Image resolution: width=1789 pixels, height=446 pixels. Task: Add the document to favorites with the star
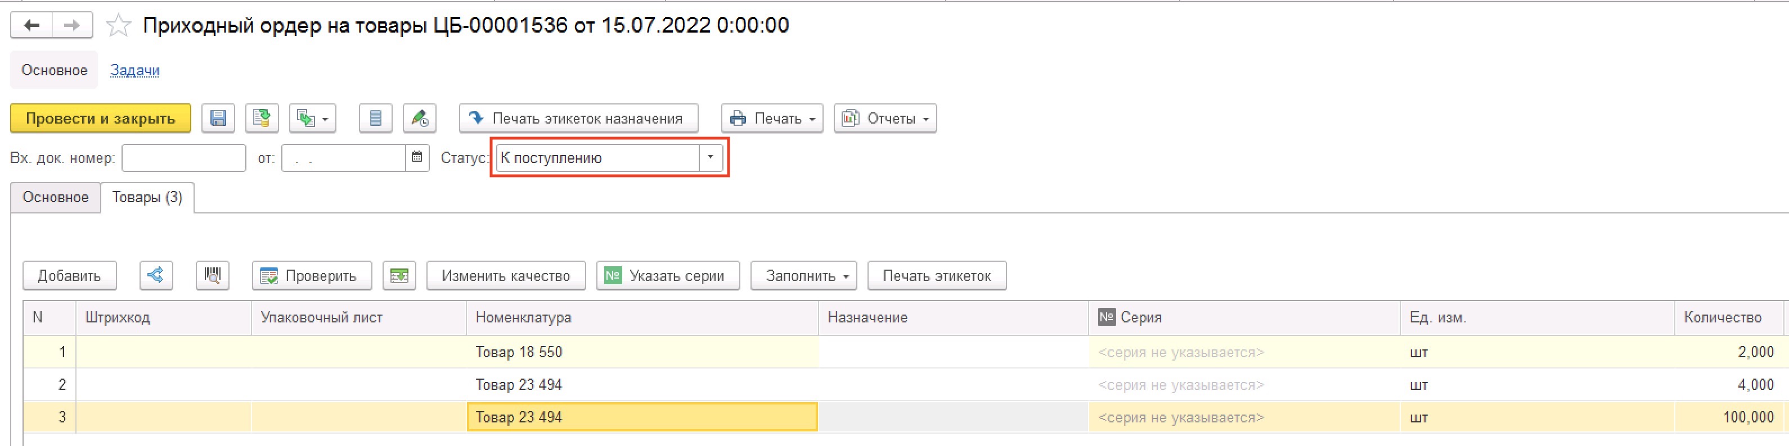(x=119, y=26)
